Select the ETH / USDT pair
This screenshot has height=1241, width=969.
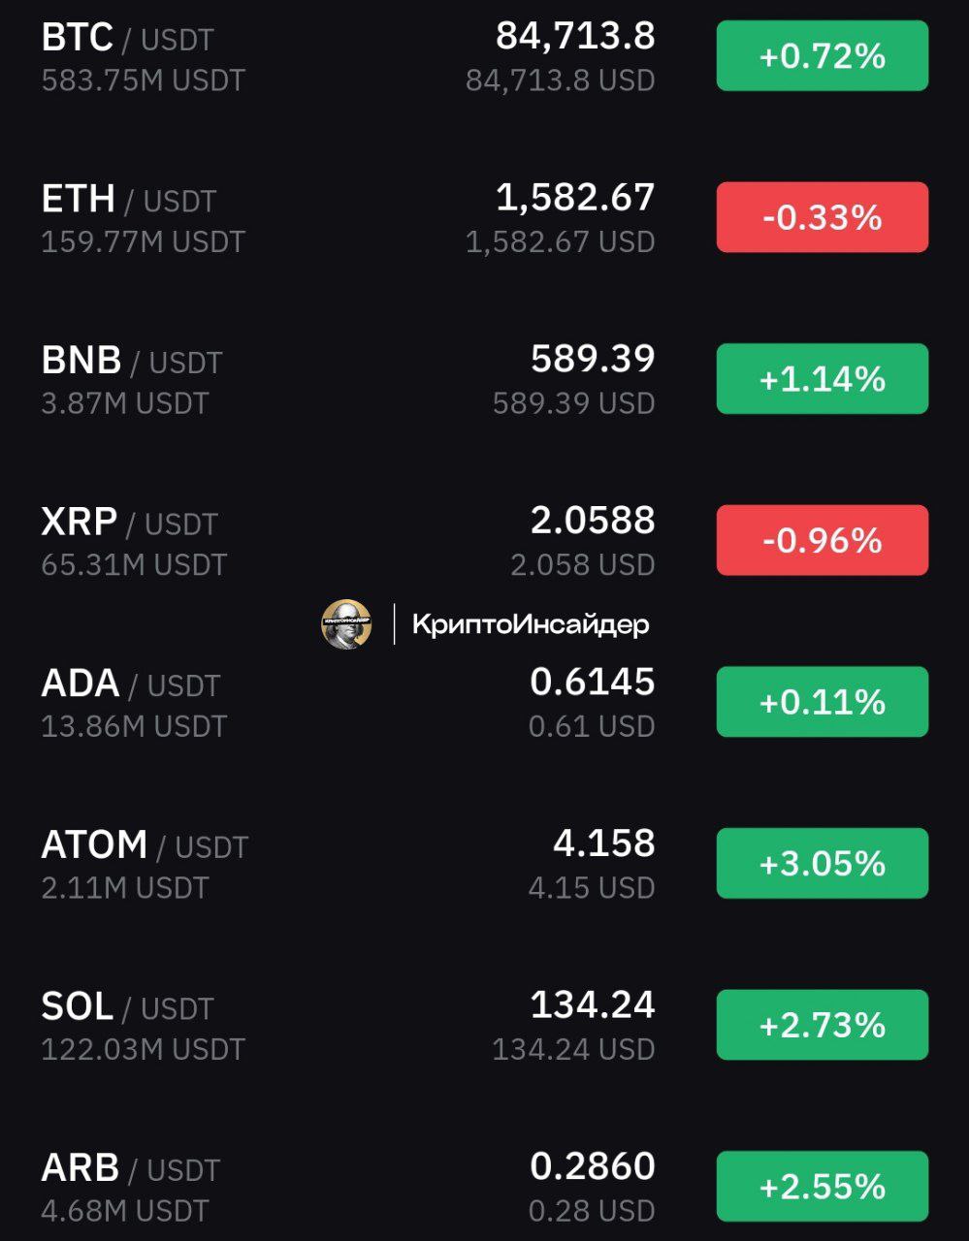pyautogui.click(x=484, y=217)
